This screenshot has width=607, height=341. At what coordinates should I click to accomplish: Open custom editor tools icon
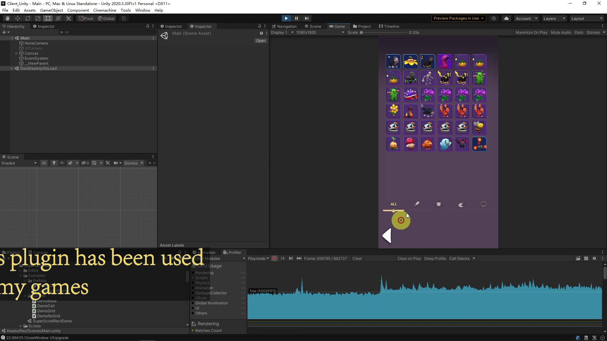coord(68,18)
